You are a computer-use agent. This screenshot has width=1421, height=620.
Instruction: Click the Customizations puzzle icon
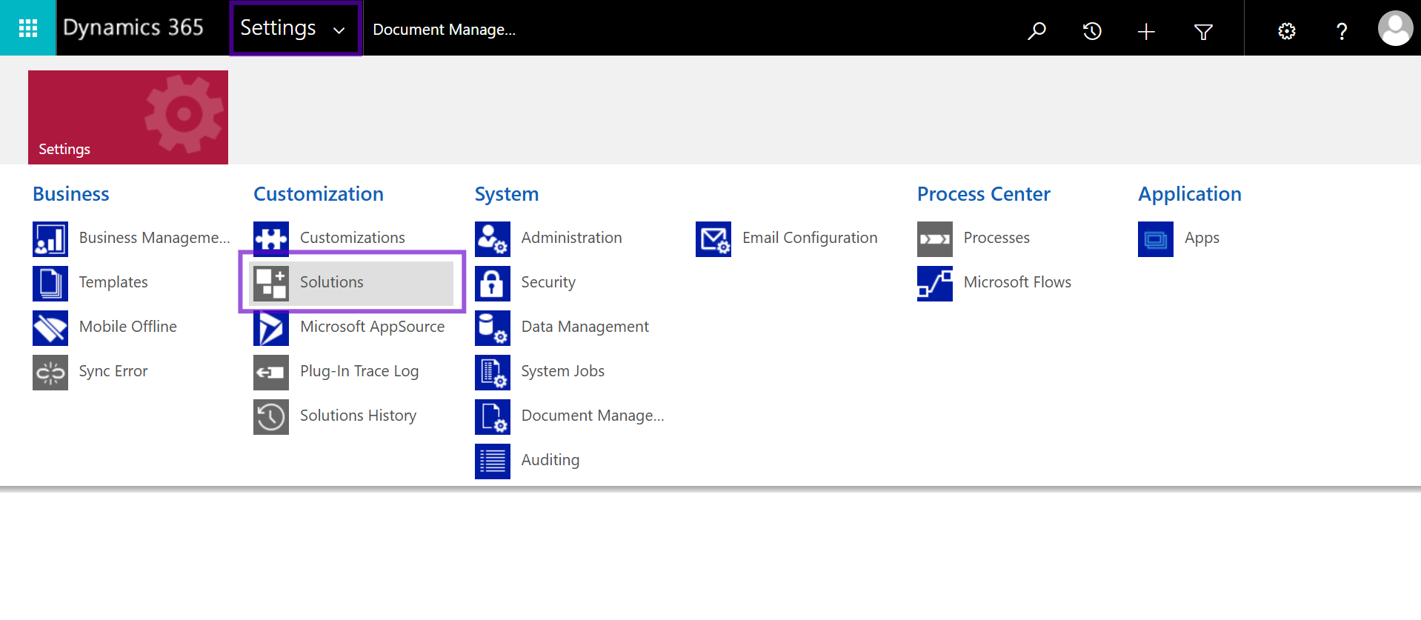tap(271, 239)
